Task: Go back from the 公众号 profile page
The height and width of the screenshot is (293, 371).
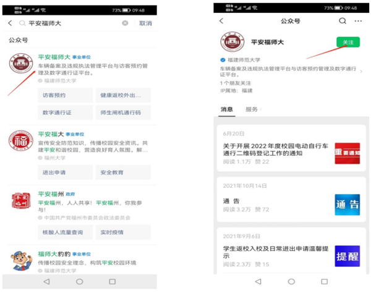Action: coord(221,21)
